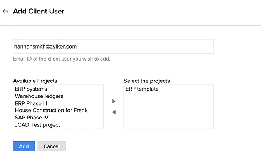Focus the client email ID field
The width and height of the screenshot is (262, 158).
(113, 46)
